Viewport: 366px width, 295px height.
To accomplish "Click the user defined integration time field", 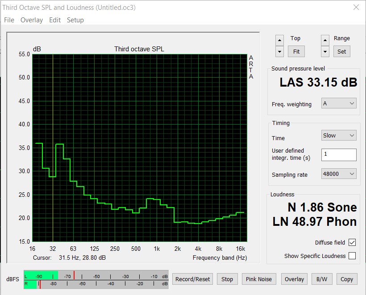I will (x=339, y=155).
